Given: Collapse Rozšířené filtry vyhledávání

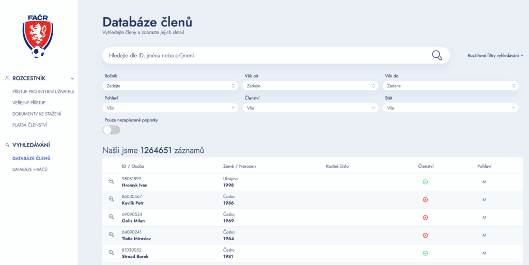Looking at the screenshot, I should (x=495, y=55).
